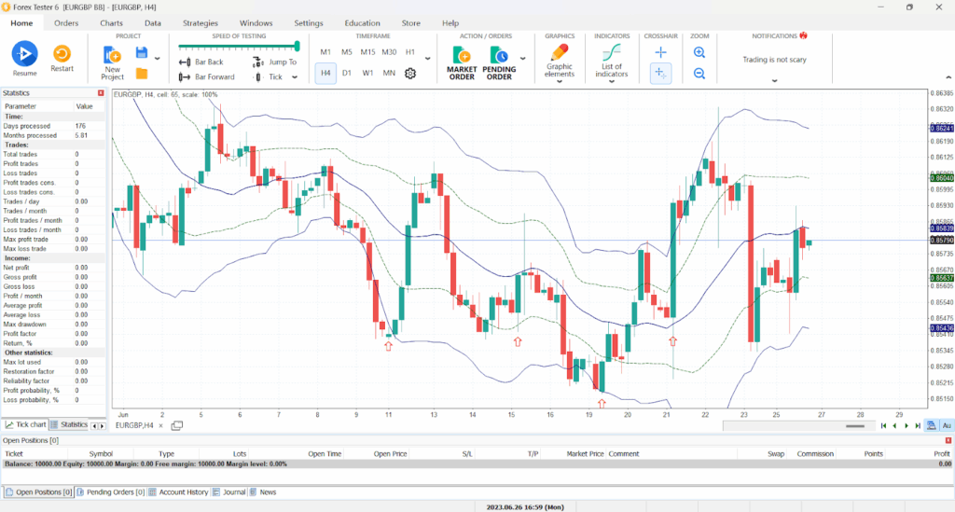Click the chart windows icon beside EURGBP,H4
This screenshot has height=512, width=955.
click(x=176, y=425)
